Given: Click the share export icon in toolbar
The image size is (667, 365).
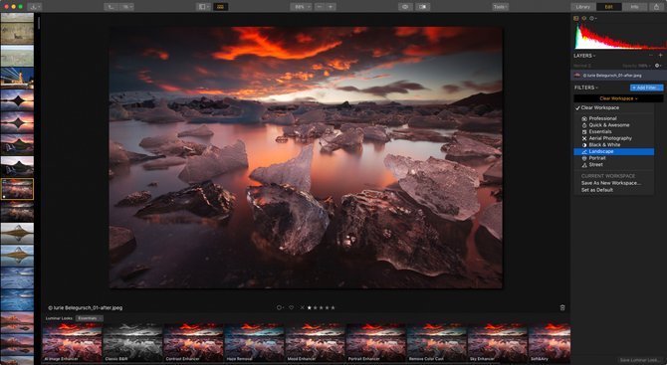Looking at the screenshot, I should pyautogui.click(x=657, y=7).
